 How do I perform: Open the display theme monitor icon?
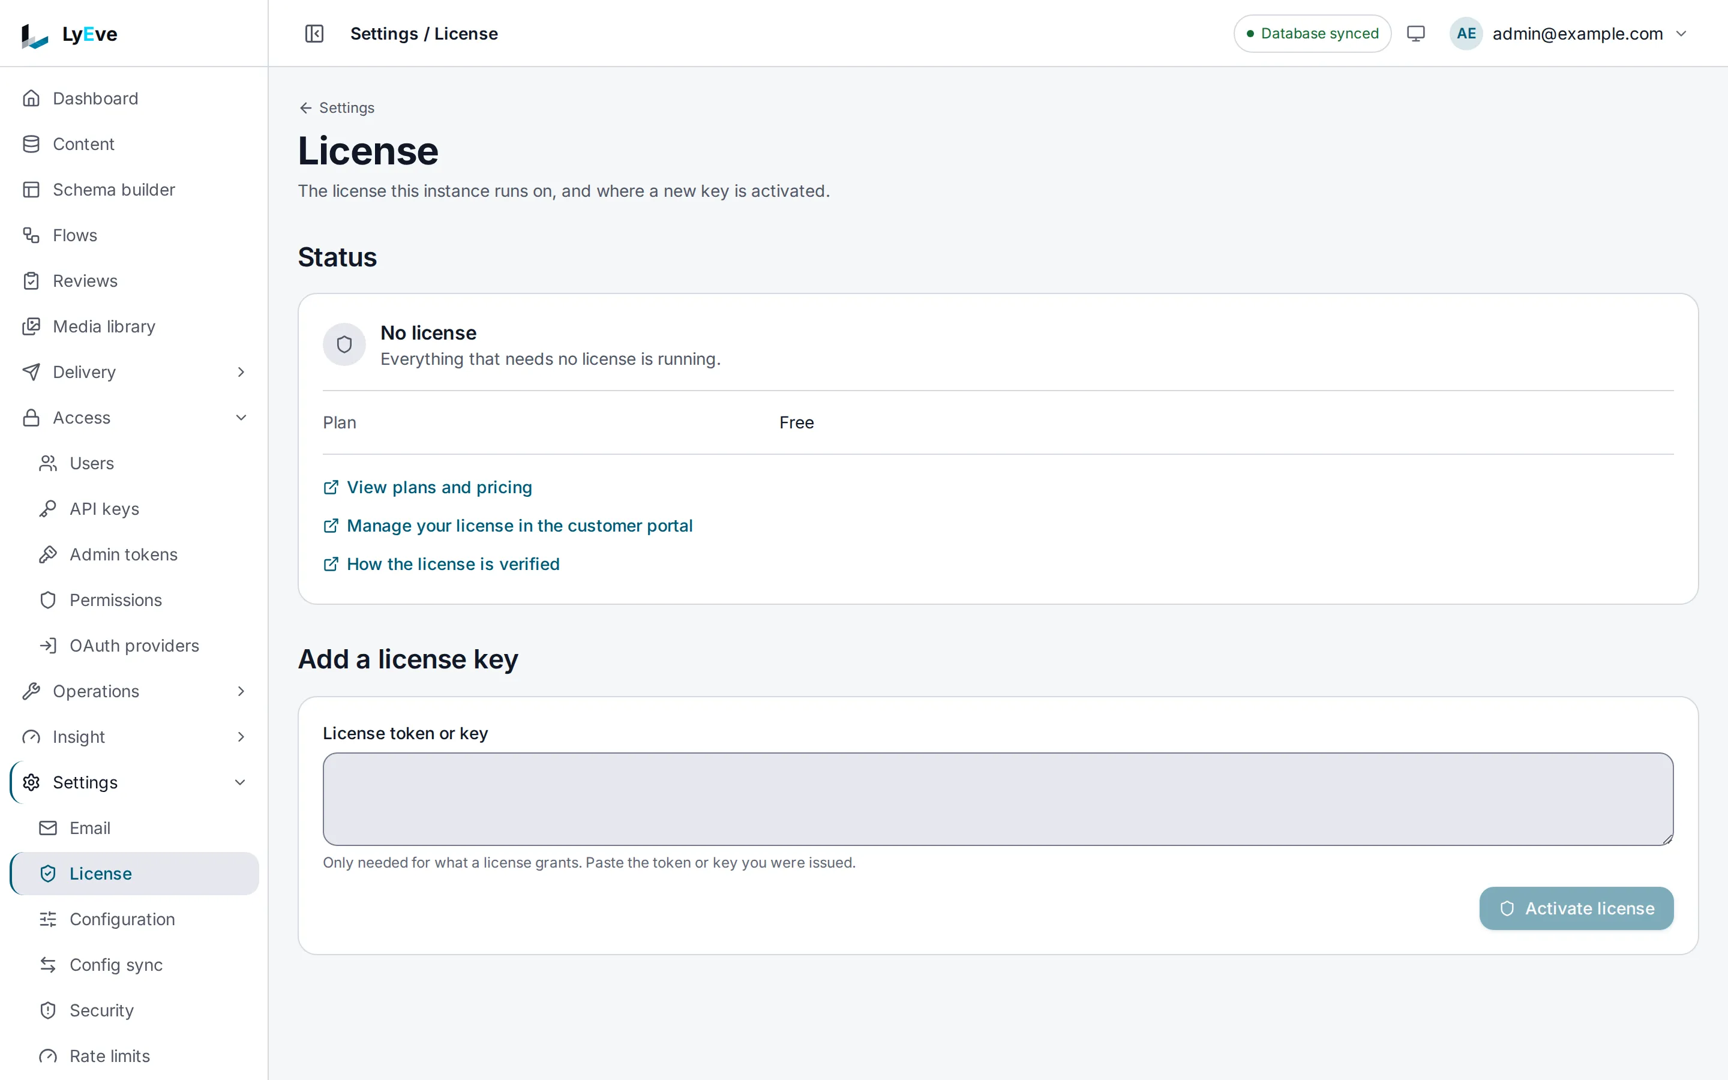click(x=1415, y=34)
